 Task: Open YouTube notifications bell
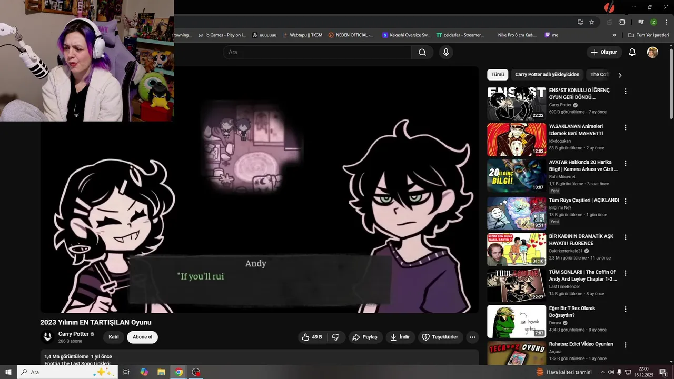click(x=632, y=52)
